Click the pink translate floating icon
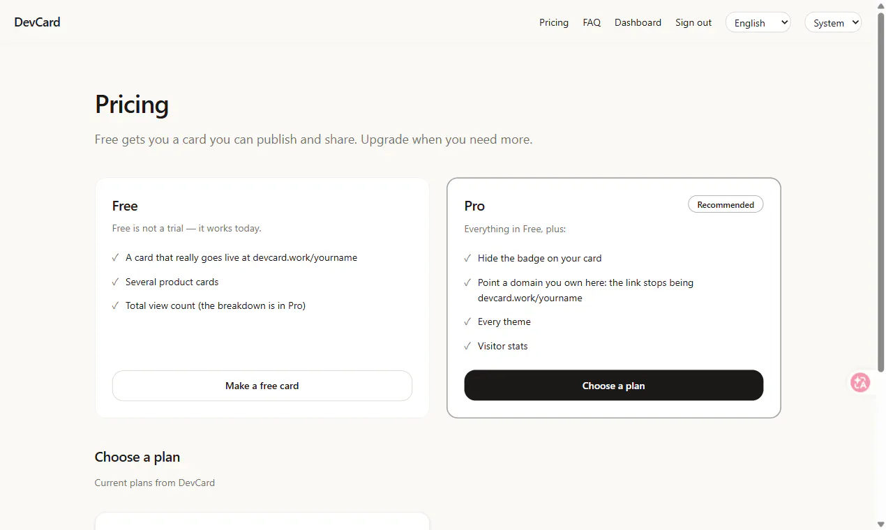 coord(860,382)
